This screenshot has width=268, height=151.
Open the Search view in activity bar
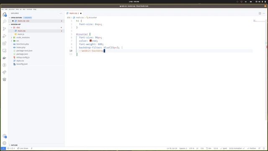tap(5, 21)
